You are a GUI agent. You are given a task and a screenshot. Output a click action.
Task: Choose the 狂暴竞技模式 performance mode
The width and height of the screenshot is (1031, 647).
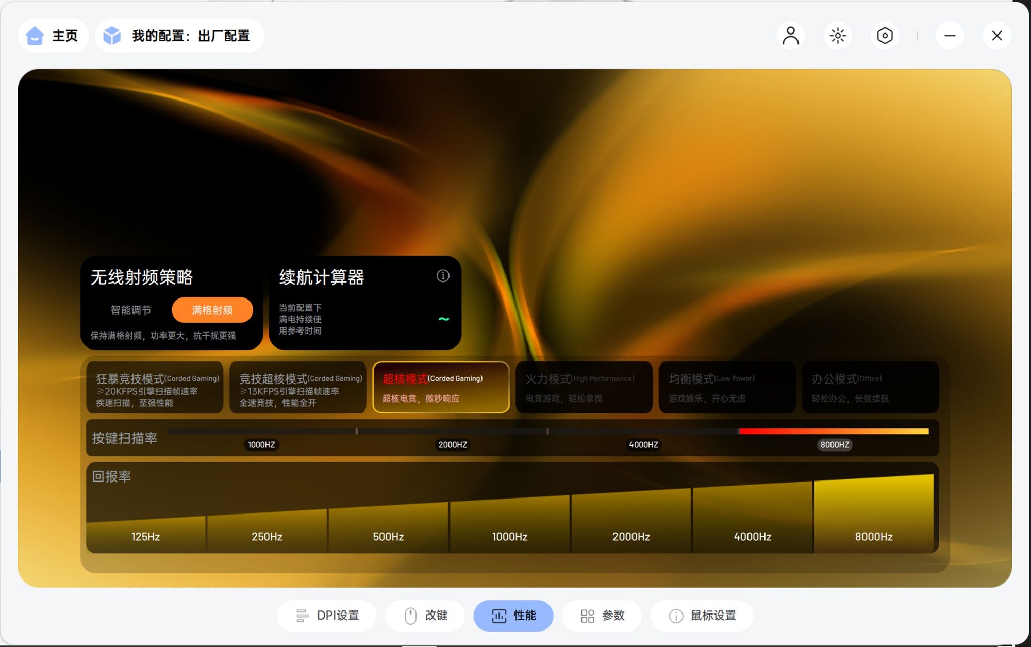pos(155,388)
